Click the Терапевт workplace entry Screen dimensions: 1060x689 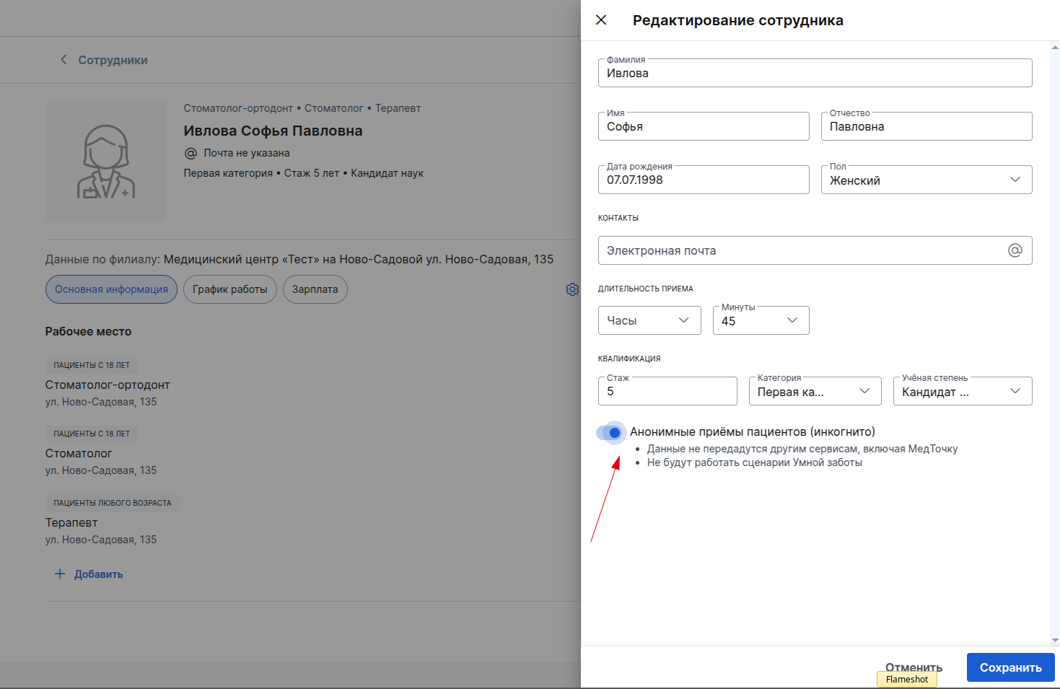pyautogui.click(x=71, y=522)
